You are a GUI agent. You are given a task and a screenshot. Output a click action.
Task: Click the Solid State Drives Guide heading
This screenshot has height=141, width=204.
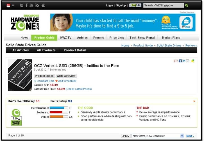point(26,45)
